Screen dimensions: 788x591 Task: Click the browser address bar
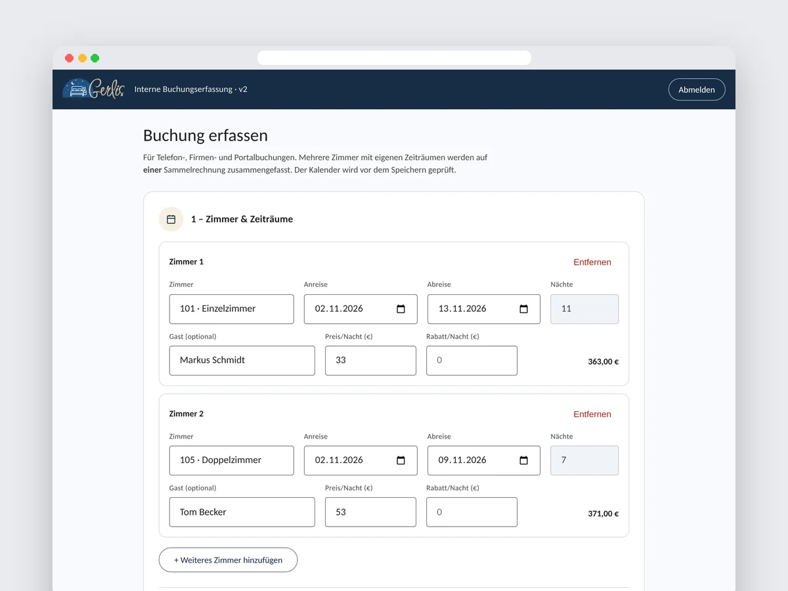point(394,58)
